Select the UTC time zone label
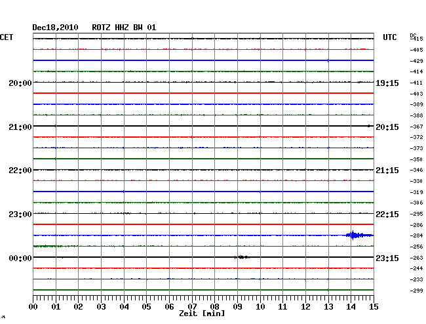Viewport: 426px width, 324px height. (390, 37)
